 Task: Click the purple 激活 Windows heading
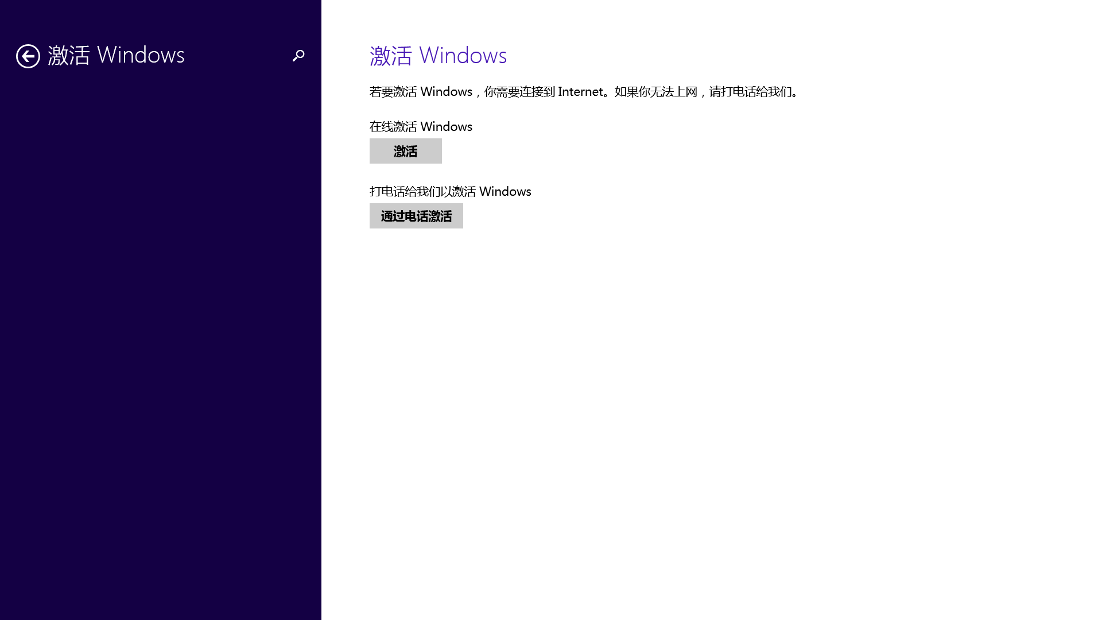coord(438,56)
